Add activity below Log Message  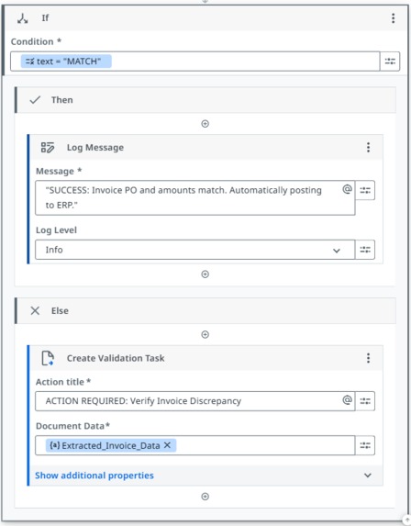[x=205, y=274]
